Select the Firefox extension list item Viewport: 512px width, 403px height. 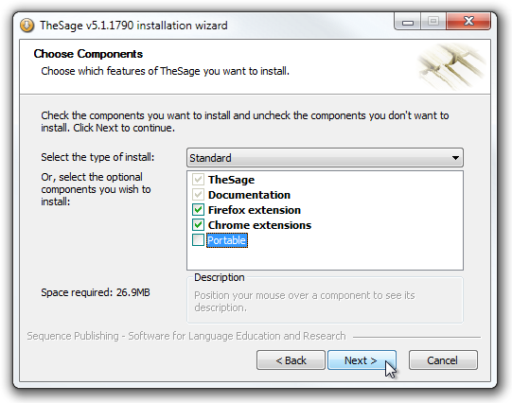(x=255, y=210)
